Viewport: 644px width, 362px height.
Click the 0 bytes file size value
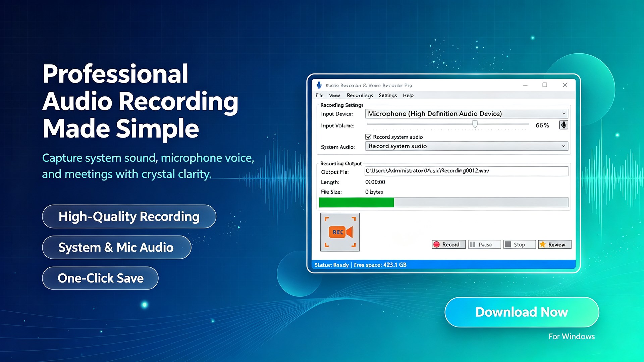coord(374,192)
